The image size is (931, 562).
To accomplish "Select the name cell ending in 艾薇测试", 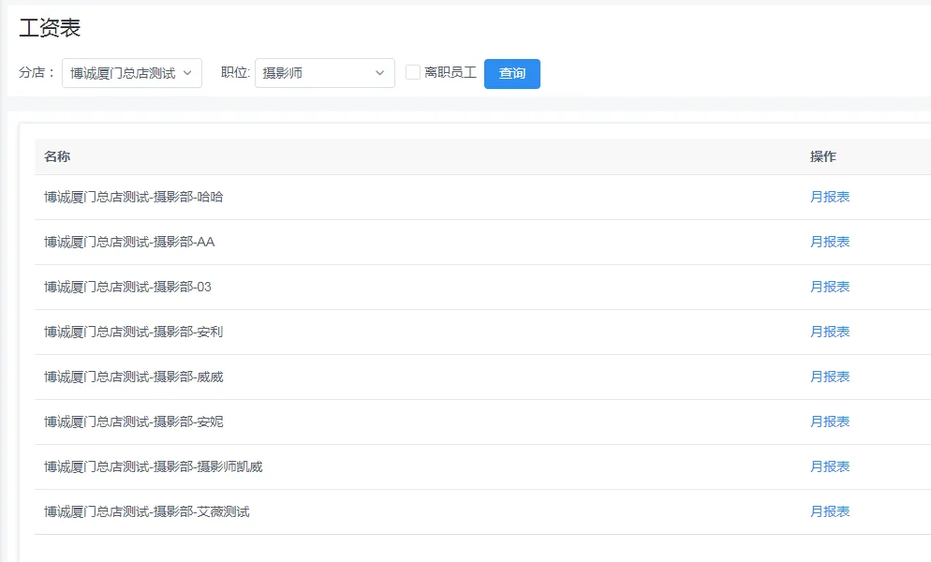I will pyautogui.click(x=147, y=511).
